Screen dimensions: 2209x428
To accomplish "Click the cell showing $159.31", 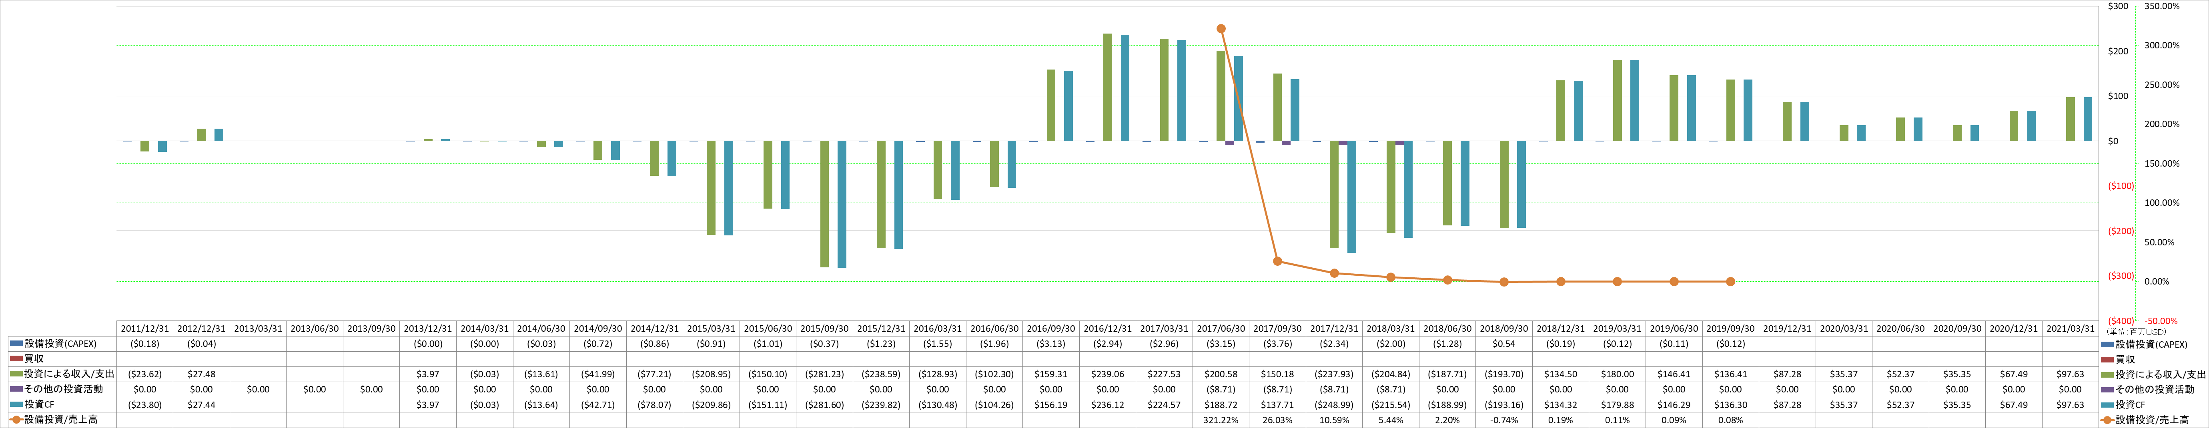I will click(1051, 374).
